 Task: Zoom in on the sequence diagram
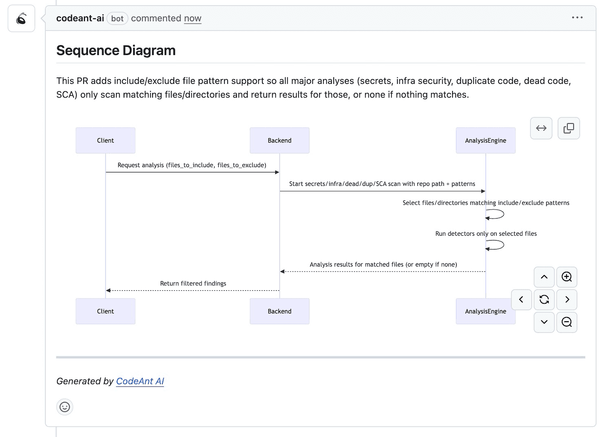click(567, 277)
